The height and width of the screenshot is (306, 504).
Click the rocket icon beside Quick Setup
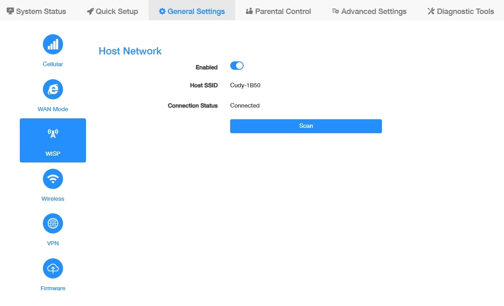tap(91, 11)
